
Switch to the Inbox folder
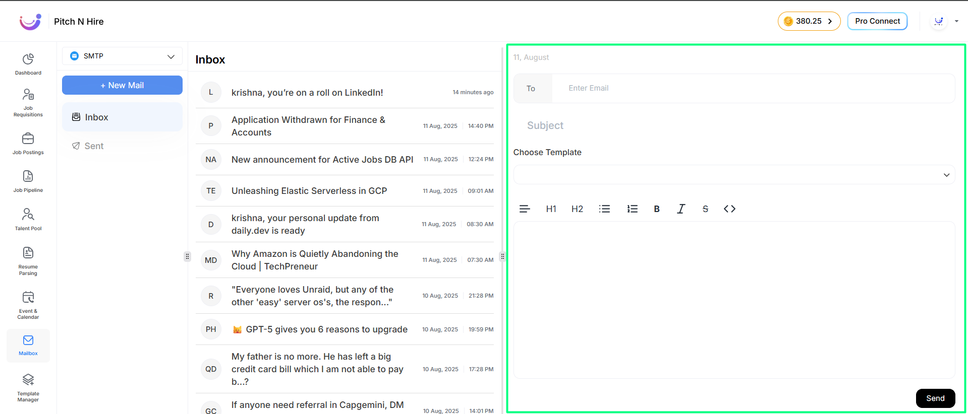click(122, 117)
